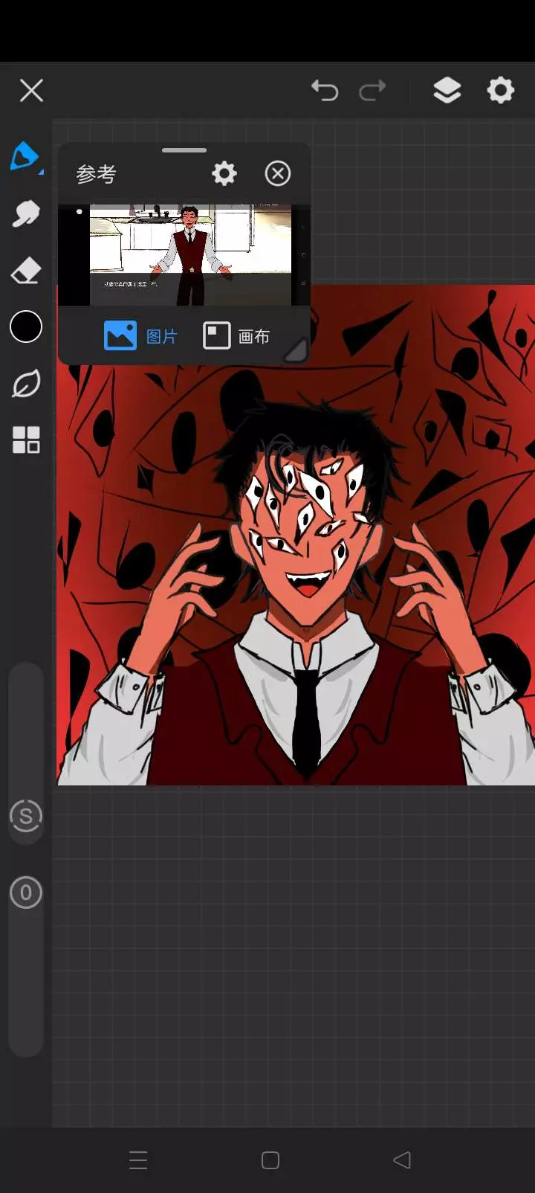Open the black color swatch picker
535x1193 pixels.
pos(26,327)
